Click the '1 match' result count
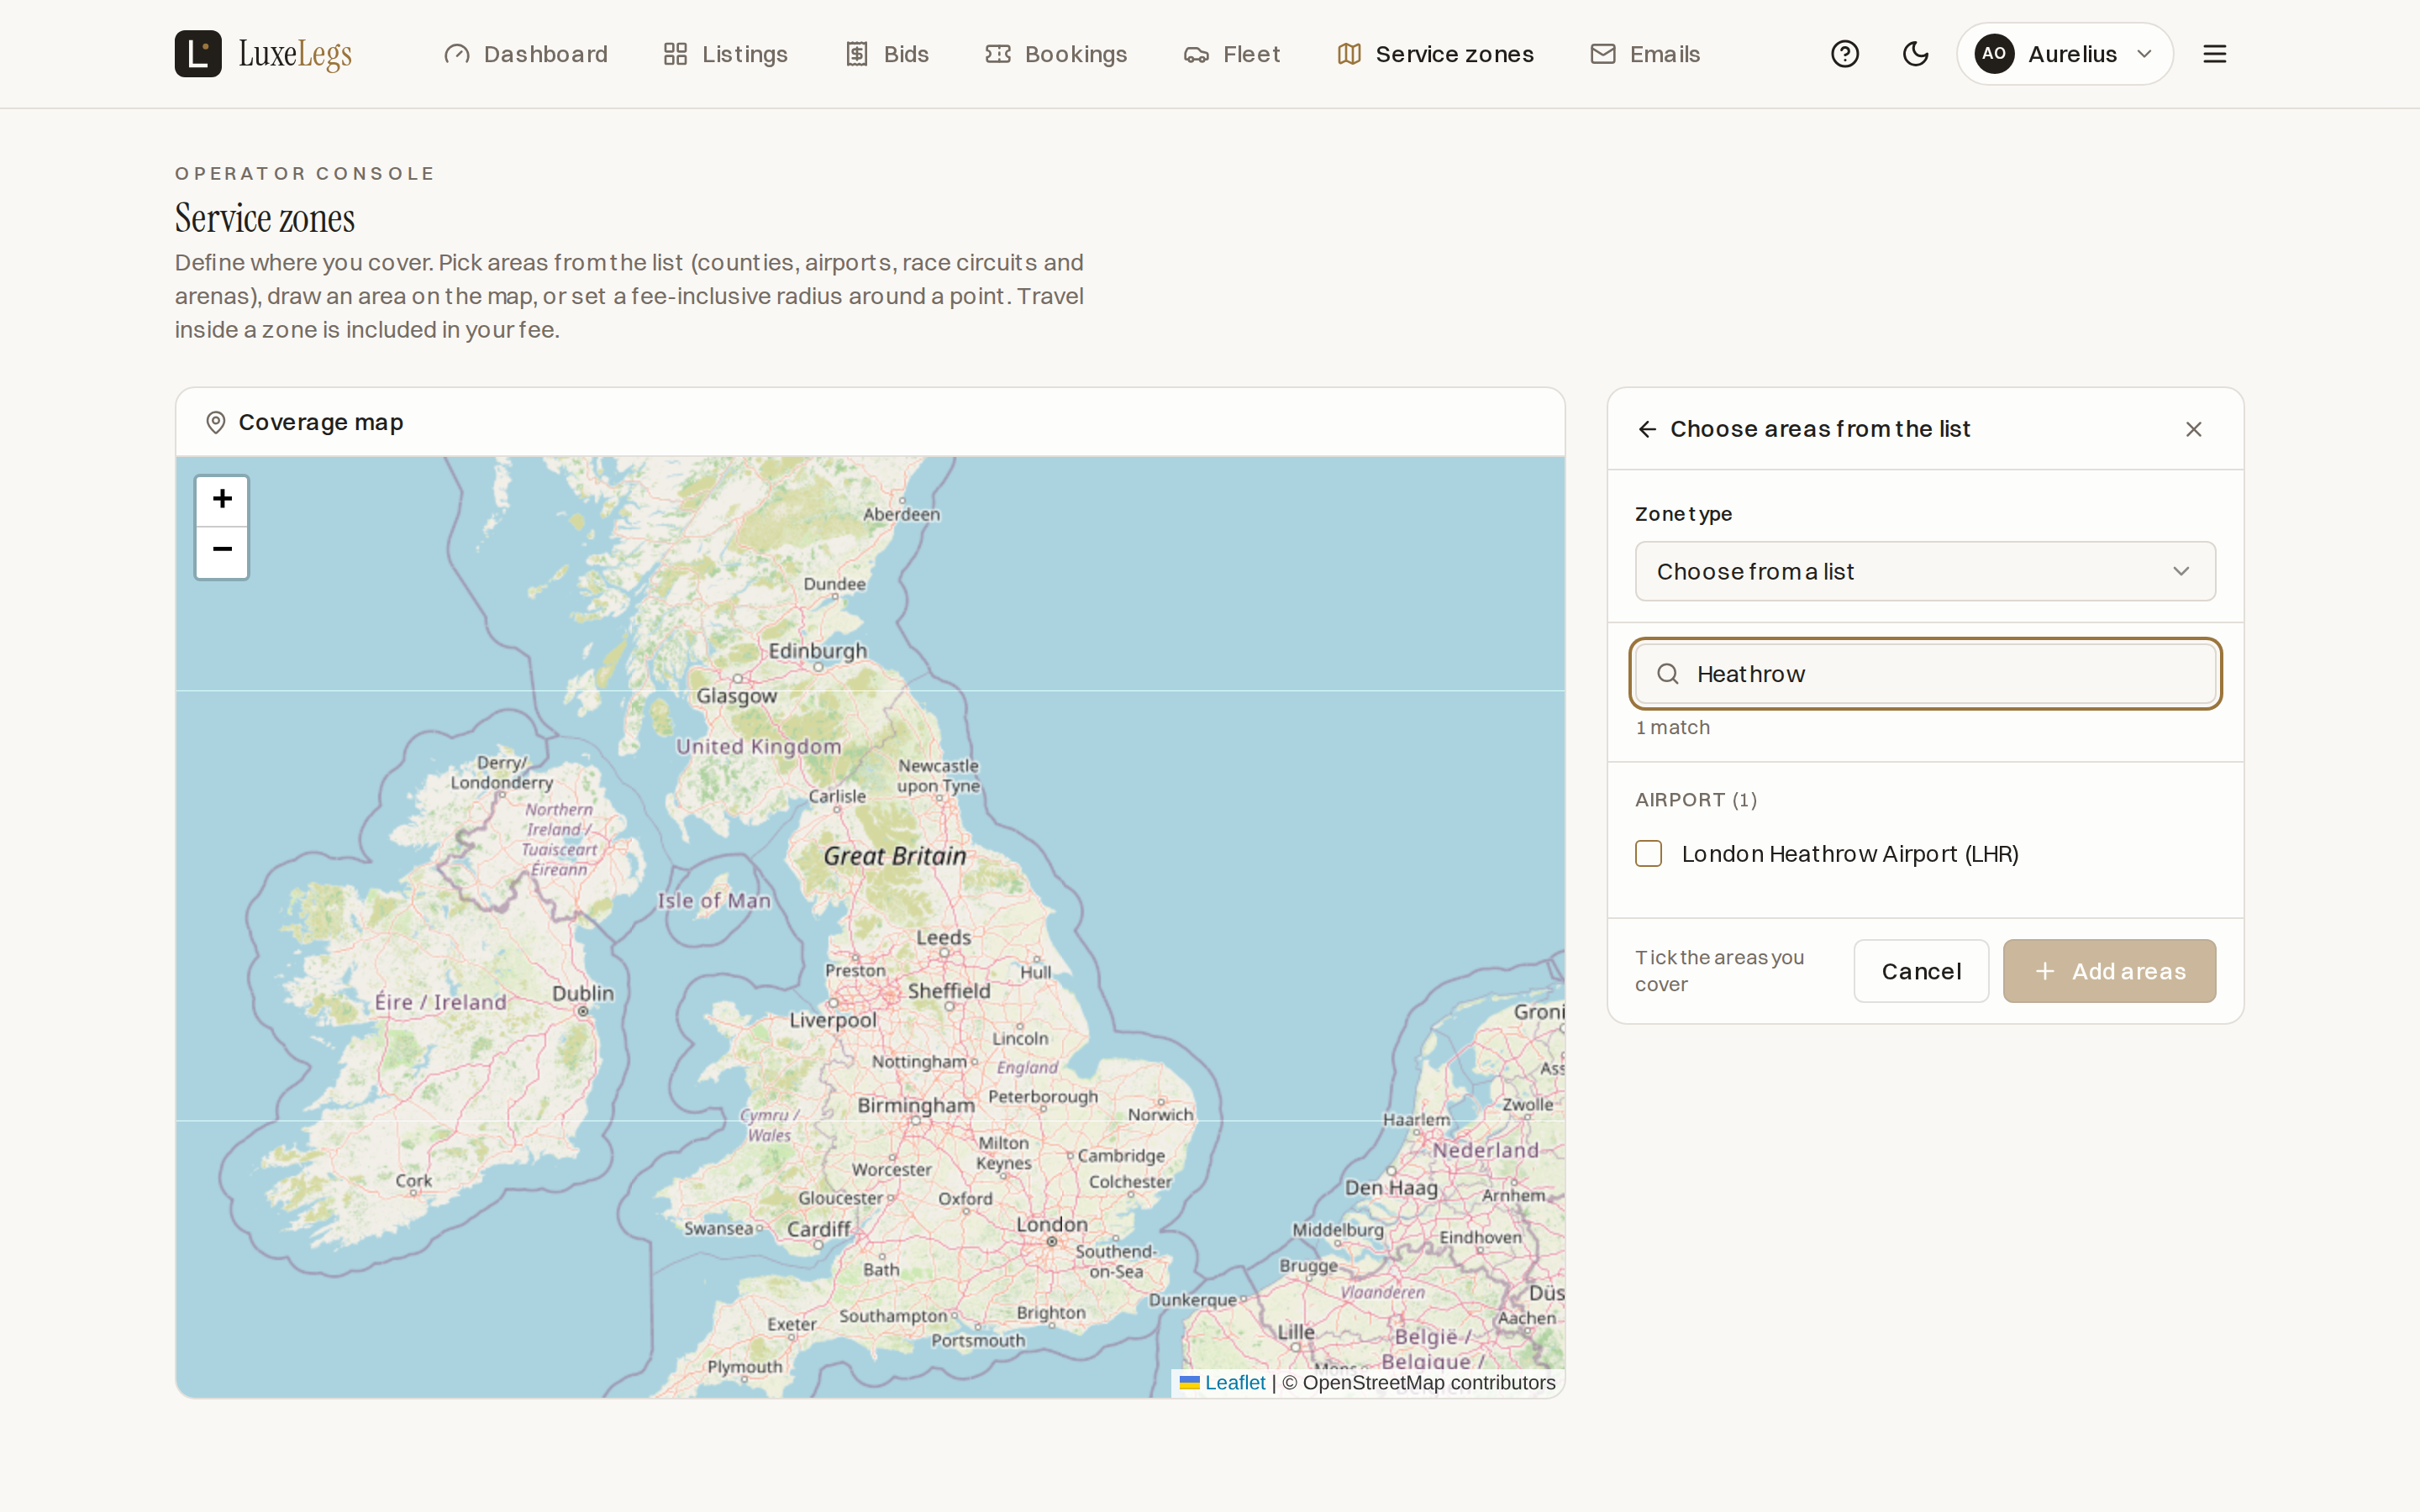This screenshot has height=1512, width=2420. (x=1673, y=728)
